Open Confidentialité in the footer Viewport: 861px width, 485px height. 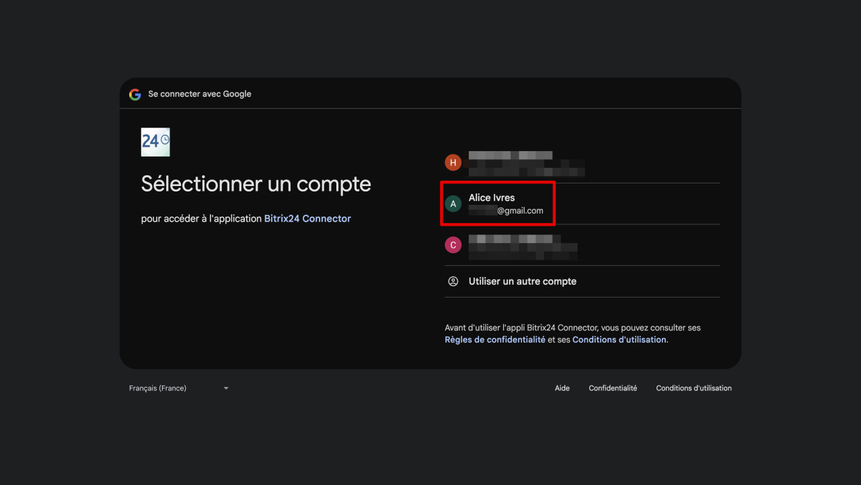(x=612, y=388)
